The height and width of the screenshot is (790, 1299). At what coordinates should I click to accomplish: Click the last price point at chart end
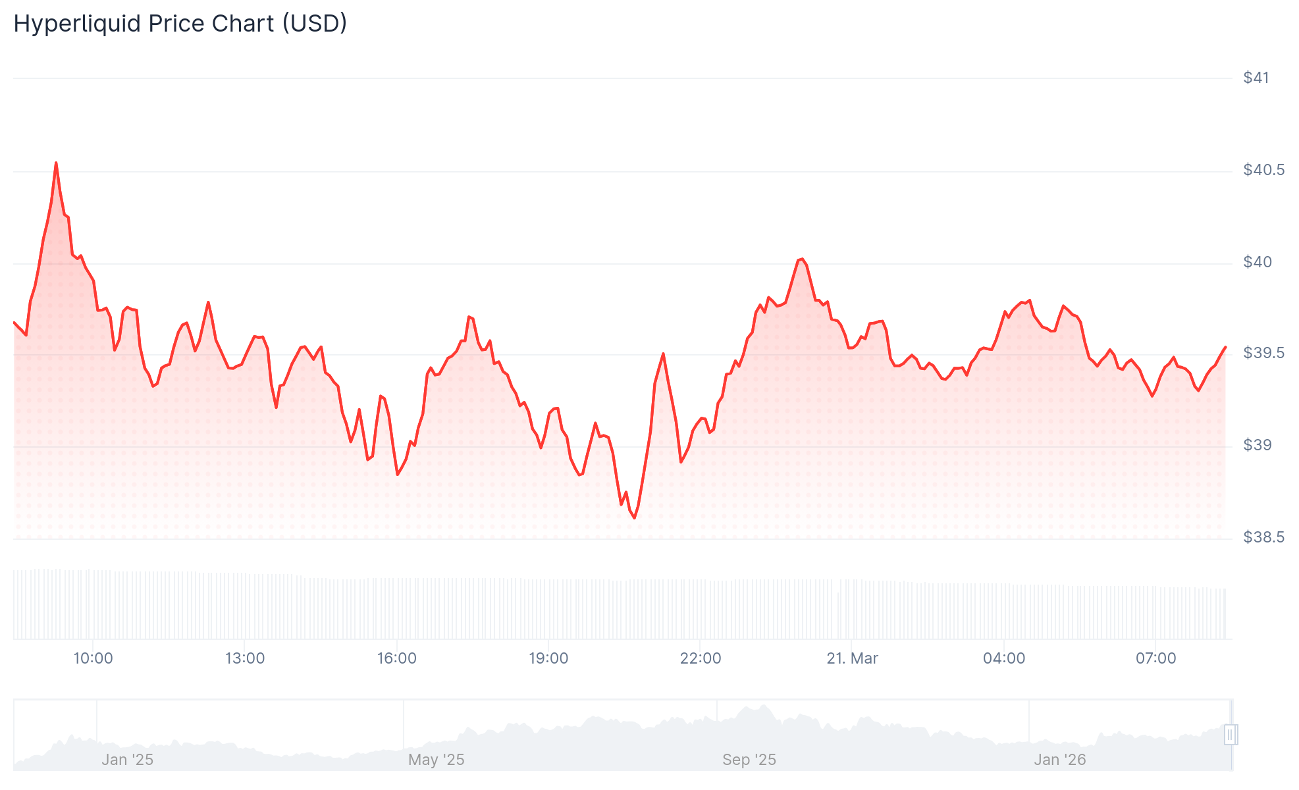(x=1225, y=347)
